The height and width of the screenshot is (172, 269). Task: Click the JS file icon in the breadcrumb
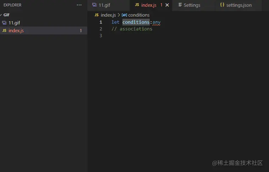click(x=97, y=15)
